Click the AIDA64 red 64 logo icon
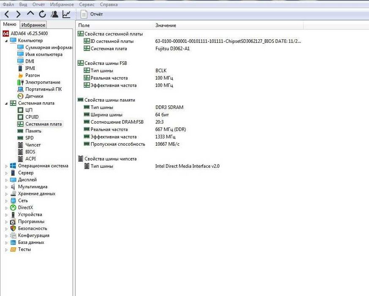Image resolution: width=369 pixels, height=296 pixels. tap(5, 33)
